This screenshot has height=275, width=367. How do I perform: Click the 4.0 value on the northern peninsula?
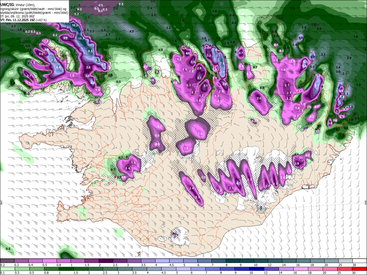pos(188,54)
